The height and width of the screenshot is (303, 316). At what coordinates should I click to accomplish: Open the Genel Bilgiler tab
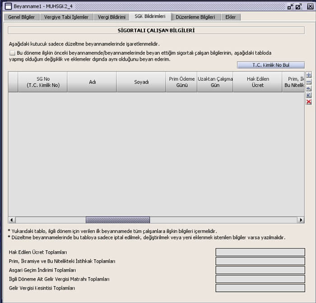point(21,17)
